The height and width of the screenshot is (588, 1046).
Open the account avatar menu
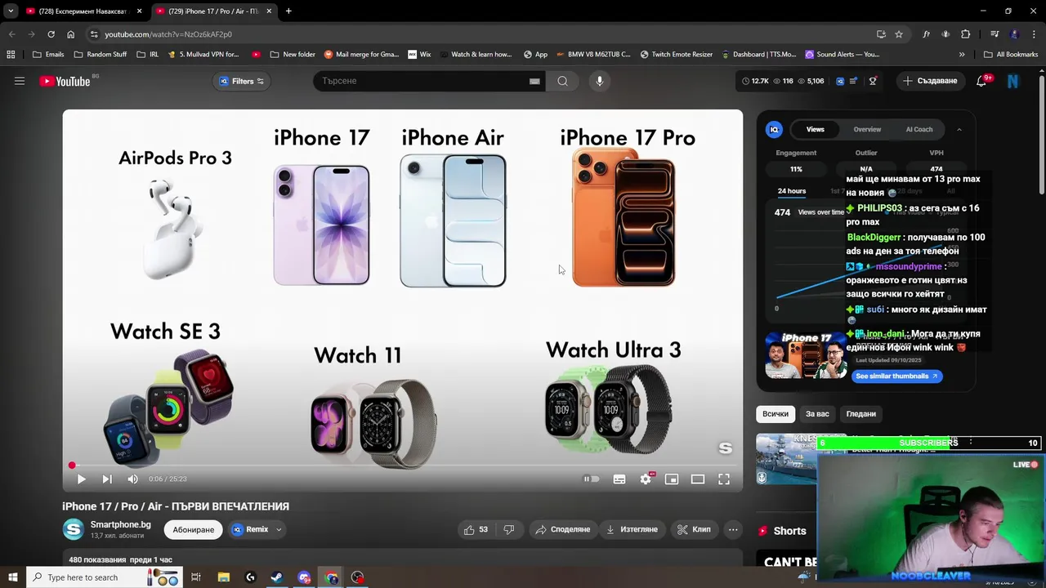click(x=1013, y=81)
